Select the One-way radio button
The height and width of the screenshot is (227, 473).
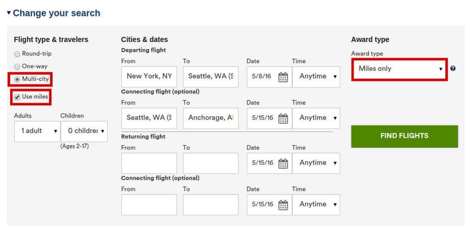pos(17,67)
